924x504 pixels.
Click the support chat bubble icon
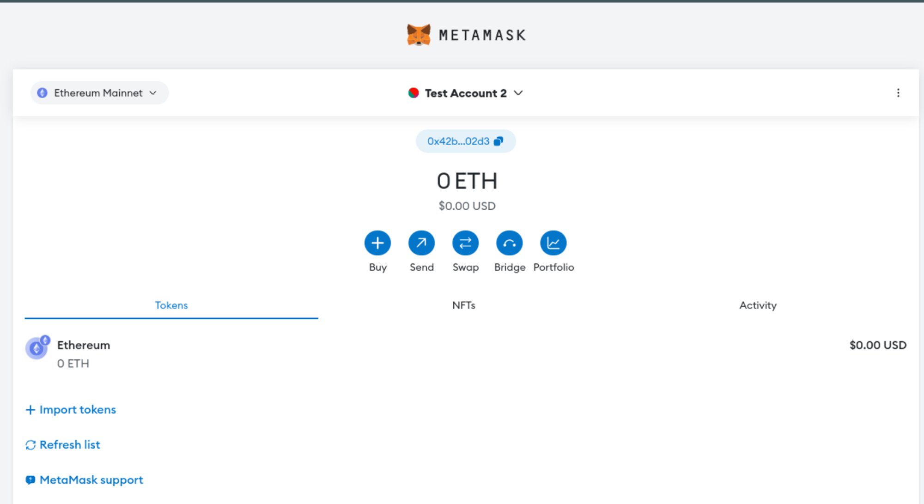click(30, 480)
